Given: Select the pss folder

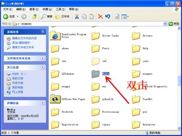Looking at the screenshot, I should click(139, 112).
